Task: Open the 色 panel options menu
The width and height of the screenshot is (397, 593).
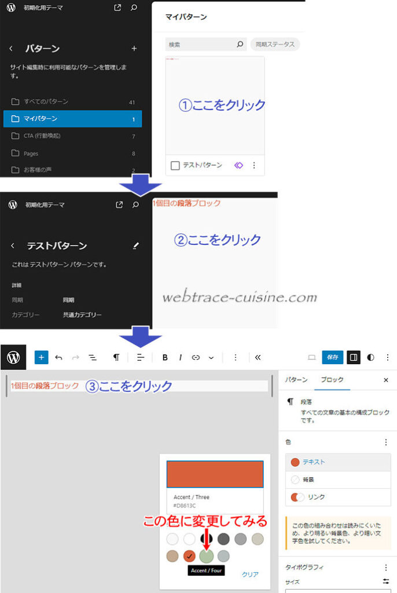Action: (x=385, y=442)
